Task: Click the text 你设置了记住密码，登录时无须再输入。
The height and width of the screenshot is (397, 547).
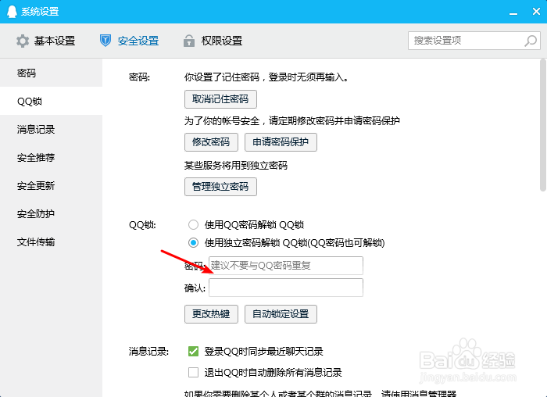Action: pyautogui.click(x=267, y=77)
